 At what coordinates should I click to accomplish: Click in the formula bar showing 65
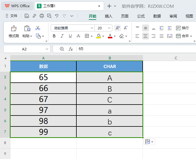click(x=136, y=49)
